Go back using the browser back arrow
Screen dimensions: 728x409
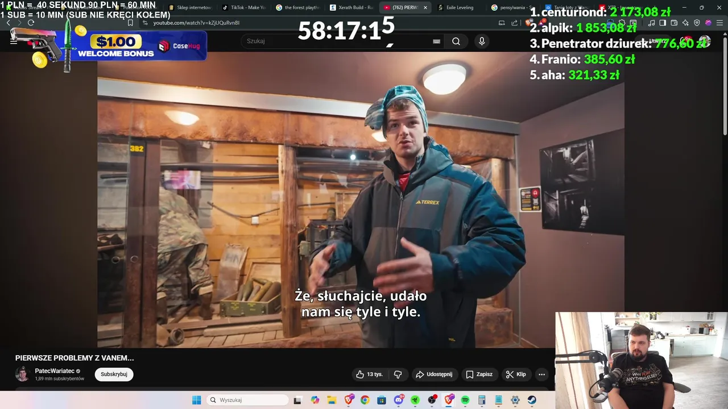pos(8,23)
